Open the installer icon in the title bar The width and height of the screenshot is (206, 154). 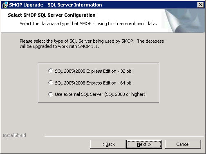[5, 5]
